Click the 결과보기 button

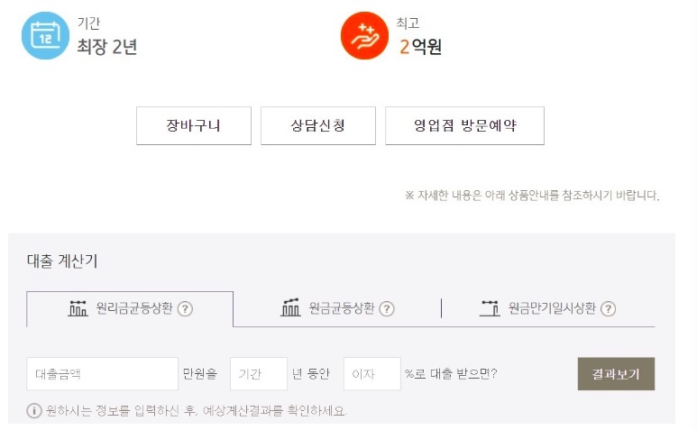click(616, 374)
